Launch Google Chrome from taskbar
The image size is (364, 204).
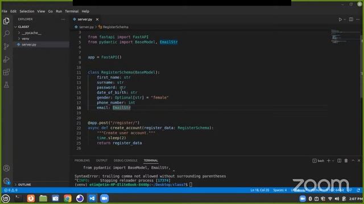[68, 198]
